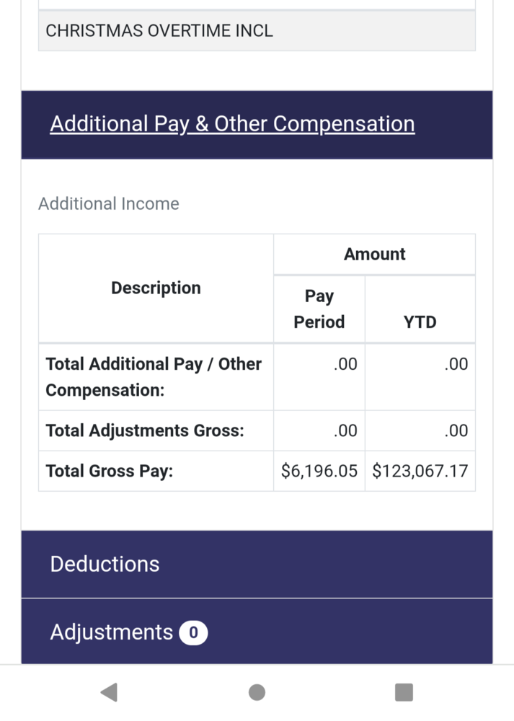Select the $6,196.05 pay period gross value

pyautogui.click(x=319, y=471)
